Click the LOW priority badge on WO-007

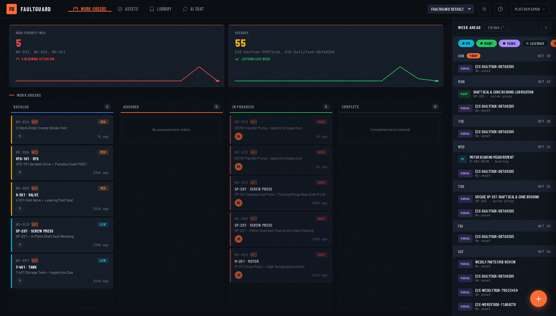(x=103, y=261)
